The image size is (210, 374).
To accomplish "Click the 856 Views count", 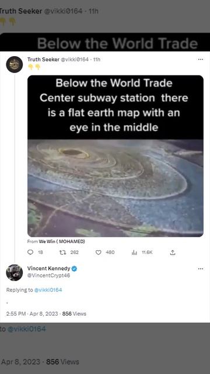I will pos(74,314).
